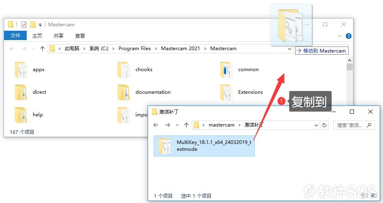Open the documentation folder
The width and height of the screenshot is (383, 203).
click(x=144, y=92)
